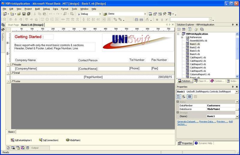Collapse the Design category in Properties
This screenshot has width=240, height=155.
[x=178, y=113]
